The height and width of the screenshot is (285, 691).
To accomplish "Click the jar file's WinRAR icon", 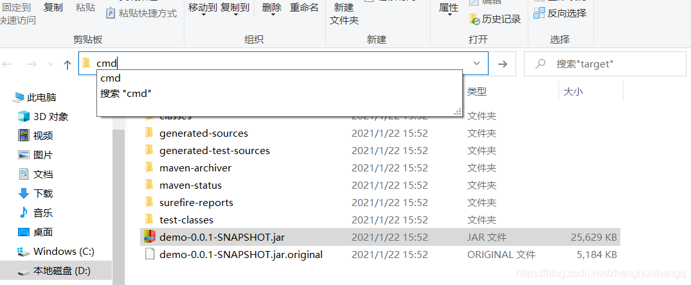I will (x=150, y=237).
